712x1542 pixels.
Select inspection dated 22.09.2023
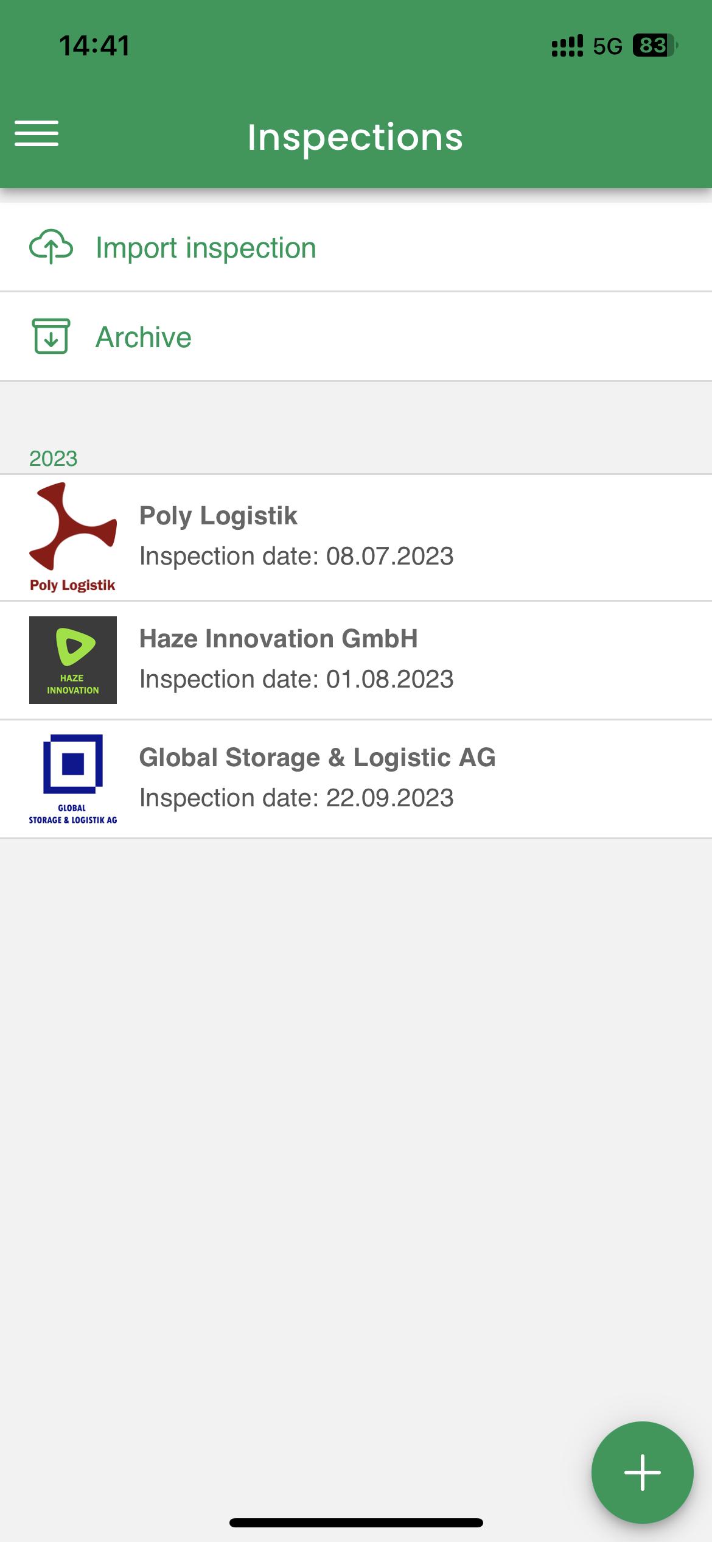(296, 798)
